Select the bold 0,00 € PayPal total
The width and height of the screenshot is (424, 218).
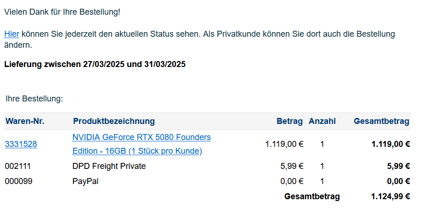398,181
